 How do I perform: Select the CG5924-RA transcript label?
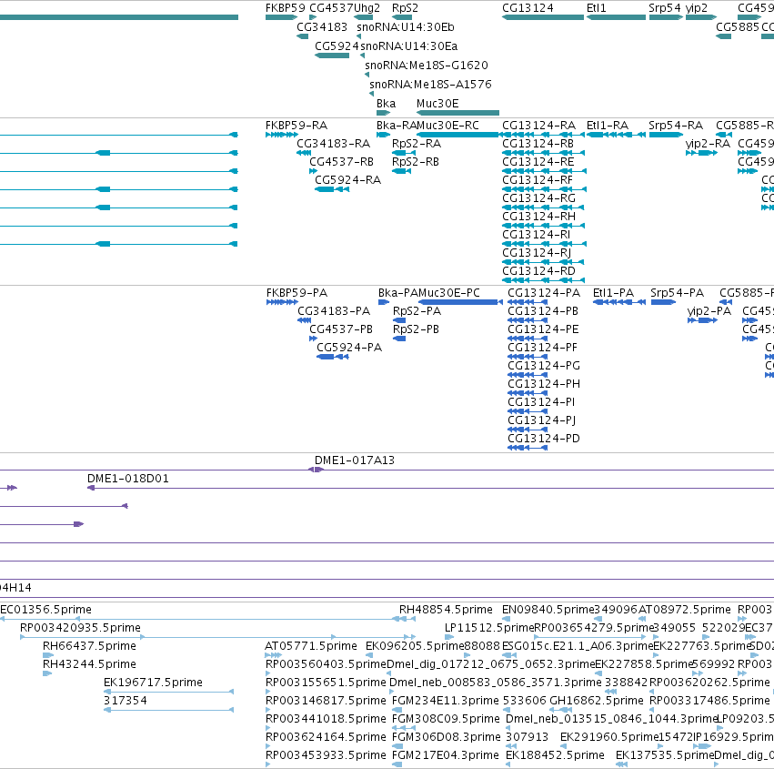[x=348, y=180]
